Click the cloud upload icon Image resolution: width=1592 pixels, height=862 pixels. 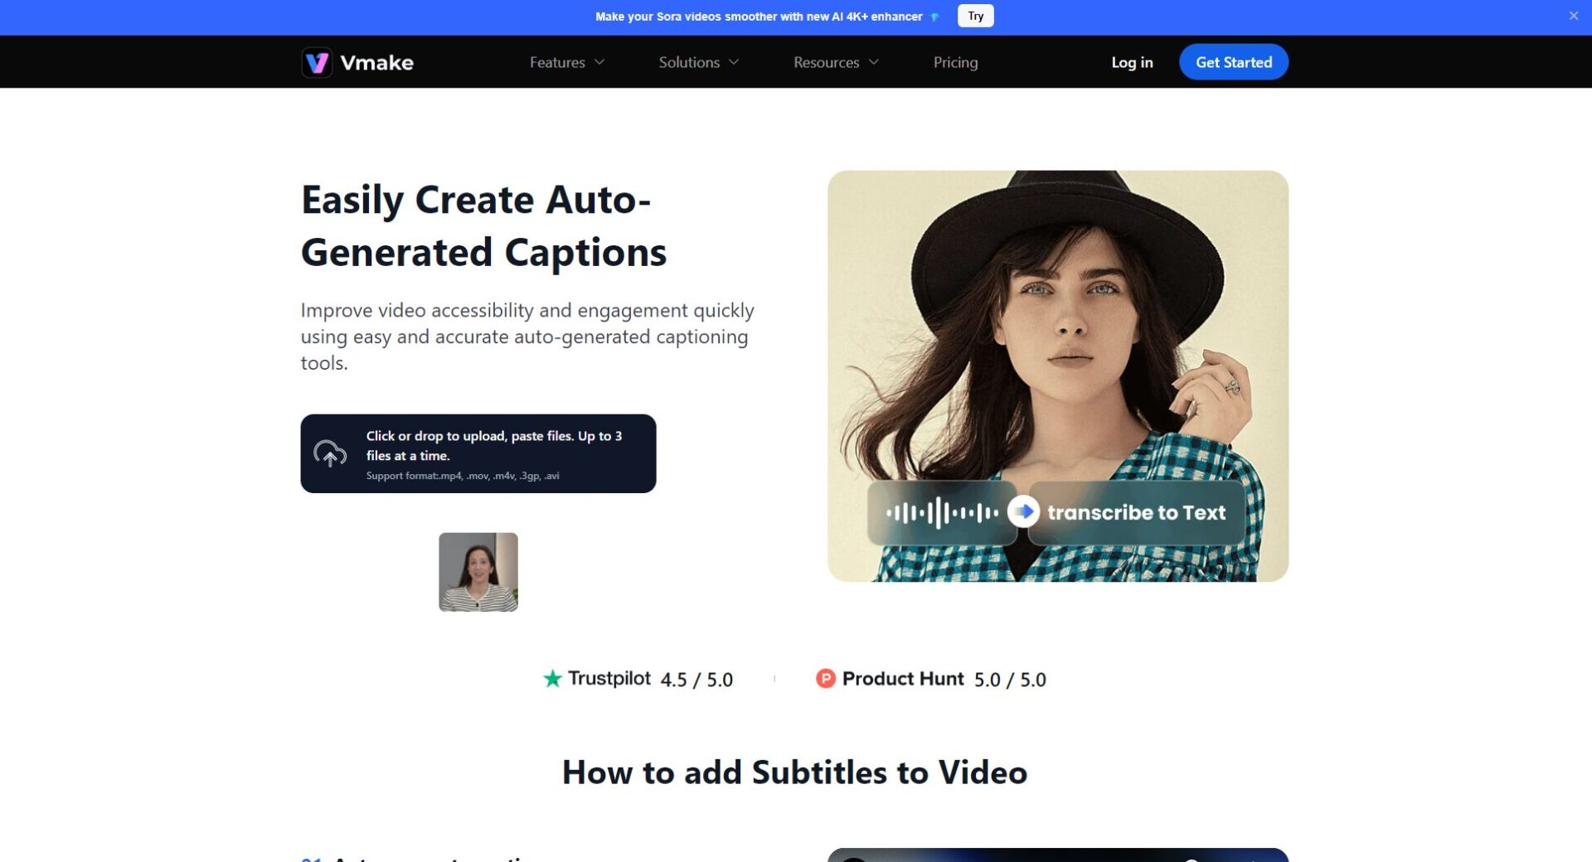click(x=330, y=453)
